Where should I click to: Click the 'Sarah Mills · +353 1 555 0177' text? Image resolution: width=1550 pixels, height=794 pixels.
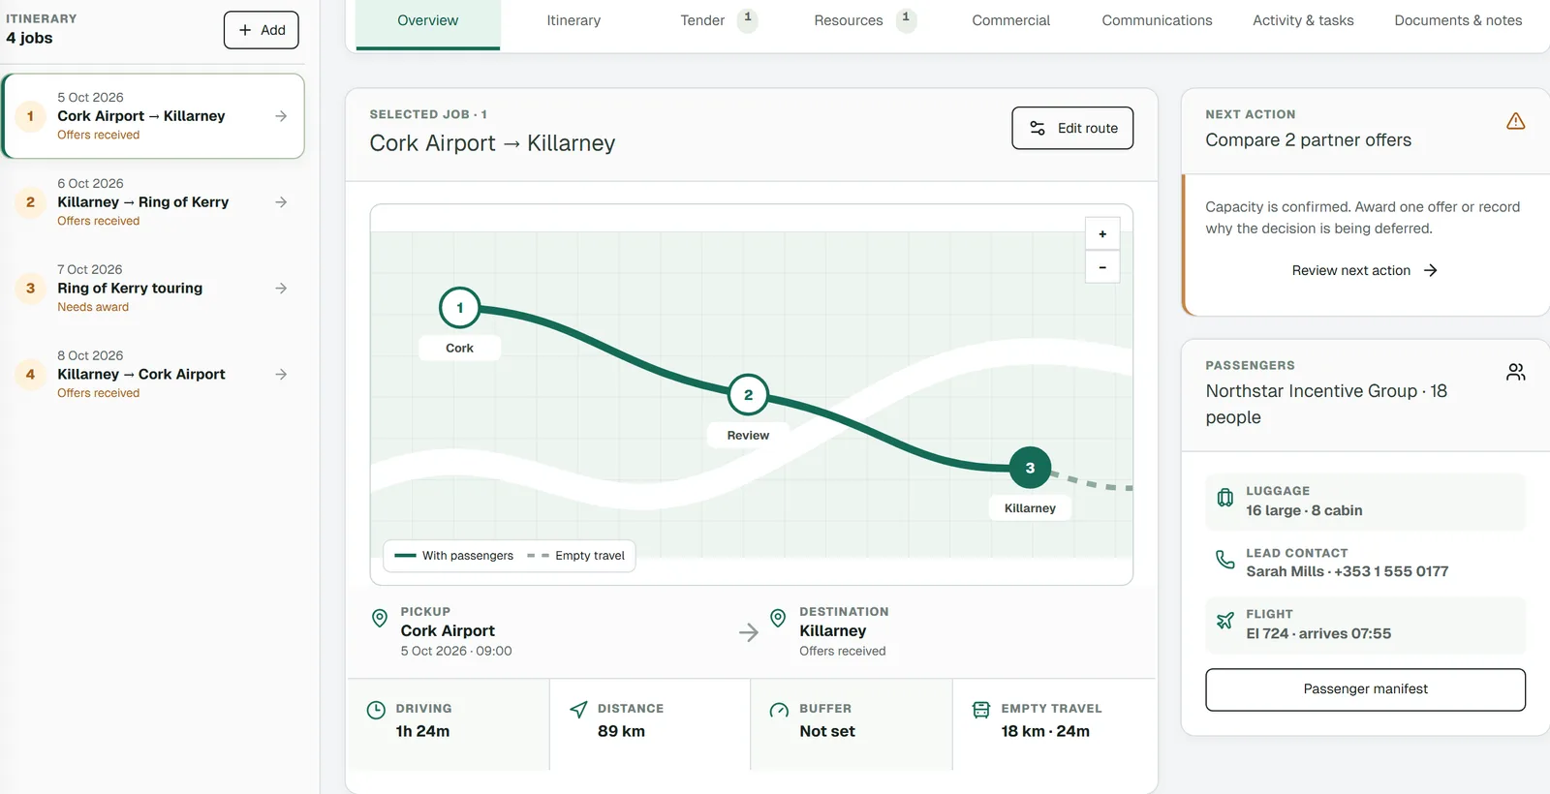[x=1347, y=571]
